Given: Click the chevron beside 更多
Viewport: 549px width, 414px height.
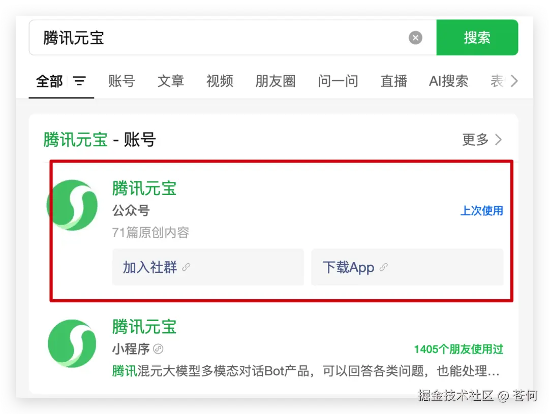Looking at the screenshot, I should pos(499,140).
